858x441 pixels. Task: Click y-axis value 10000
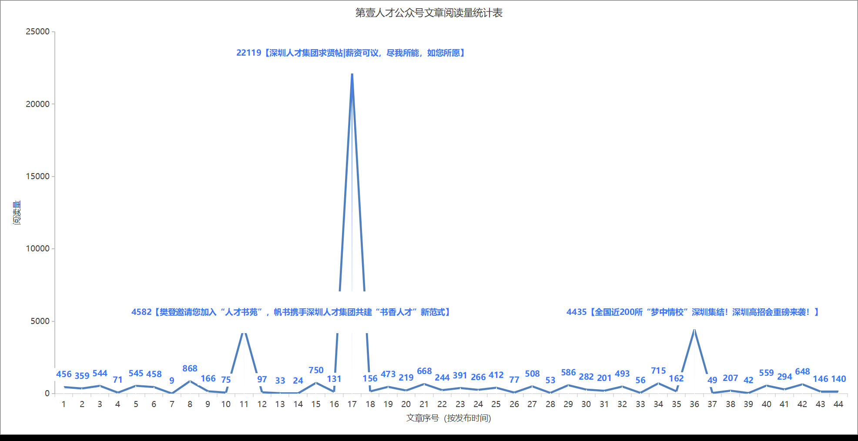click(x=38, y=248)
